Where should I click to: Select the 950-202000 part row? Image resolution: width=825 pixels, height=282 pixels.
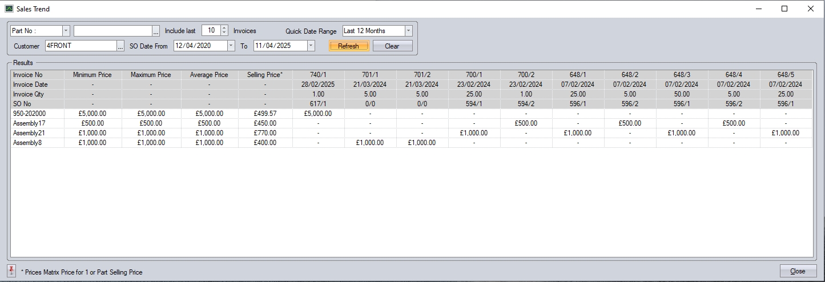pos(30,114)
